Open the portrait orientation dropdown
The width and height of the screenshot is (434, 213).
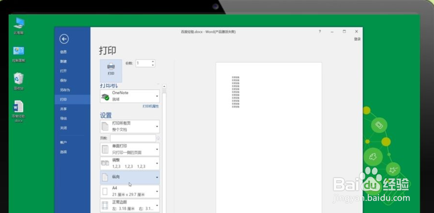coord(130,177)
